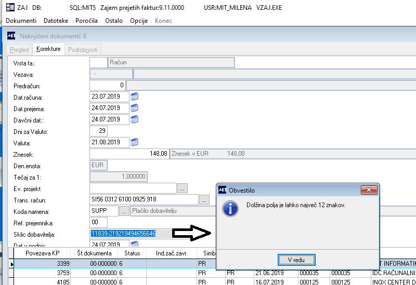Open calendar picker for Dat.v podpis
The height and width of the screenshot is (285, 416).
(x=134, y=244)
